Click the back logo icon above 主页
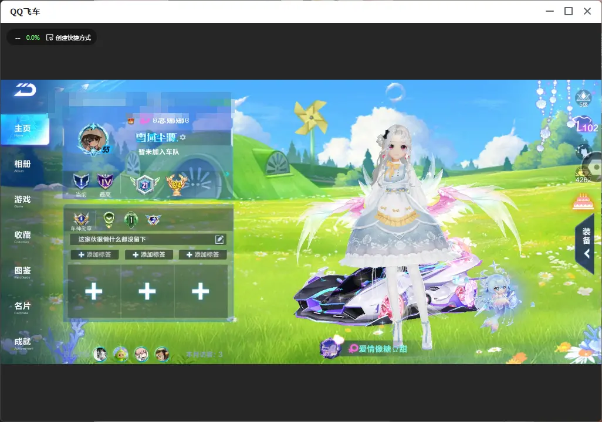 [25, 90]
